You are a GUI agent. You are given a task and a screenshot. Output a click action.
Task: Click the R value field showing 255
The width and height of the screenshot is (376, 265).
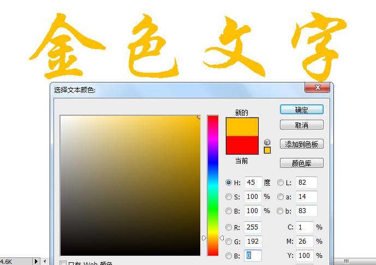pyautogui.click(x=253, y=227)
